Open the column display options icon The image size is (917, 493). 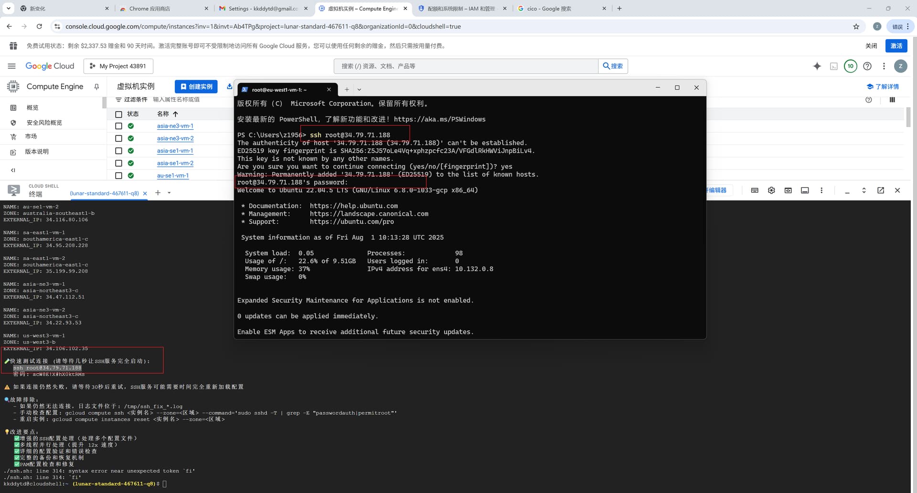[892, 100]
